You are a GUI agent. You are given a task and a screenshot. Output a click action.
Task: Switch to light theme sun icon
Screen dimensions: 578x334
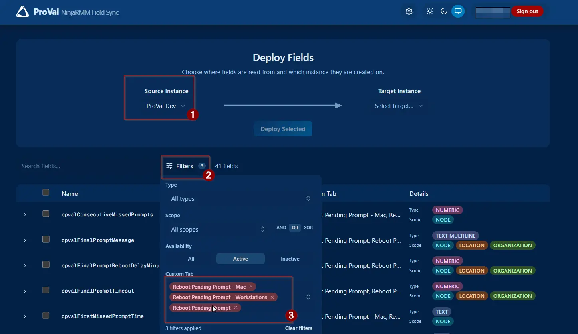(x=430, y=11)
